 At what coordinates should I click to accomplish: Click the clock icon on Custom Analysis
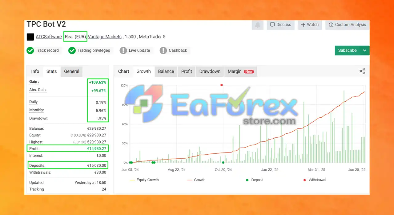point(331,25)
